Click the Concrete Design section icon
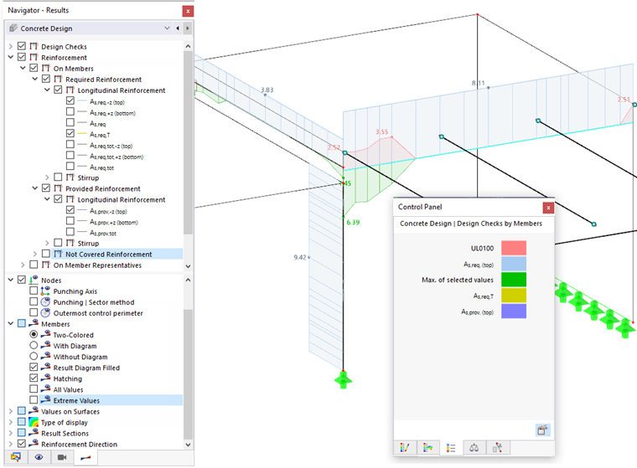The width and height of the screenshot is (637, 468). point(13,28)
